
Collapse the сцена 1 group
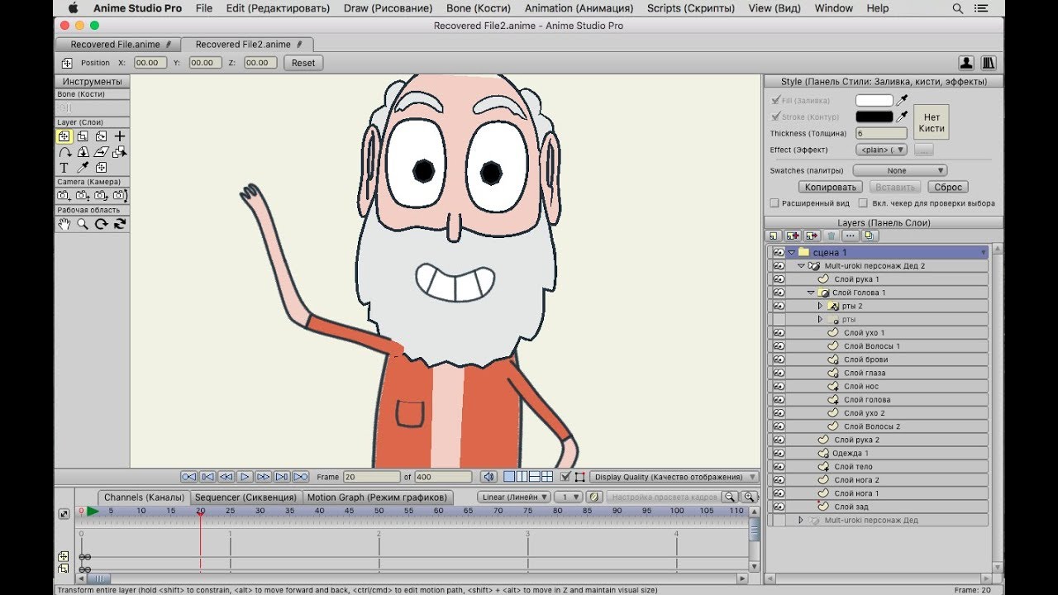[x=792, y=253]
